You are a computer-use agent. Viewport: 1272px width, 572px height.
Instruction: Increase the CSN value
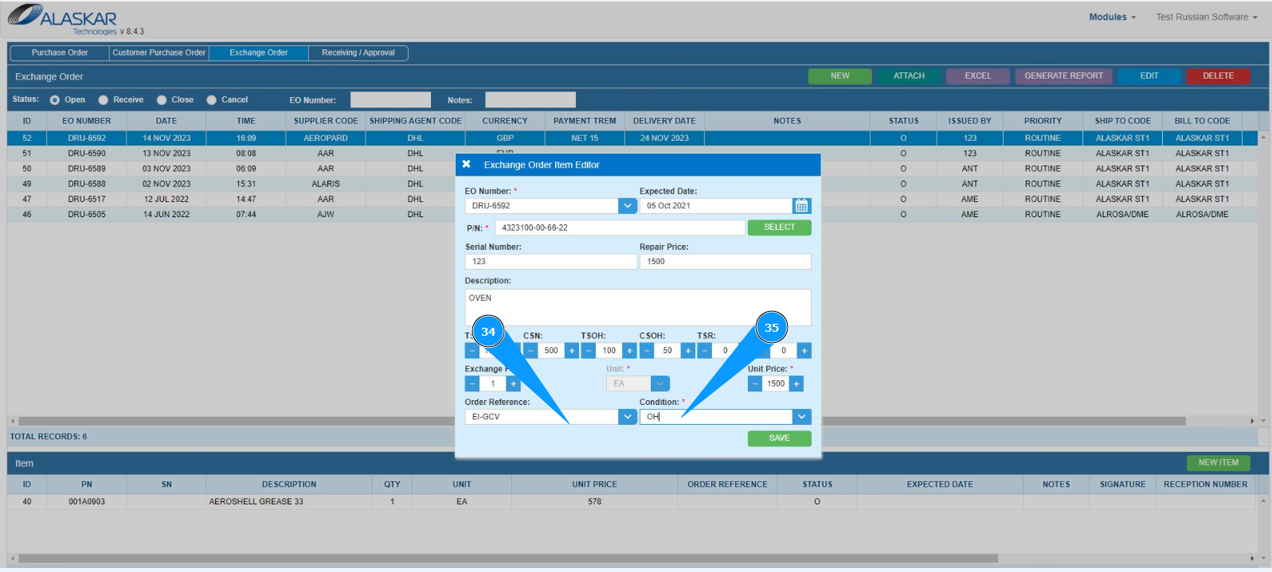pyautogui.click(x=571, y=351)
